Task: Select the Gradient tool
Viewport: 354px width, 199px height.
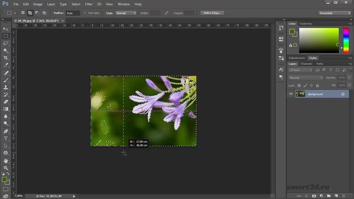Action: point(6,109)
